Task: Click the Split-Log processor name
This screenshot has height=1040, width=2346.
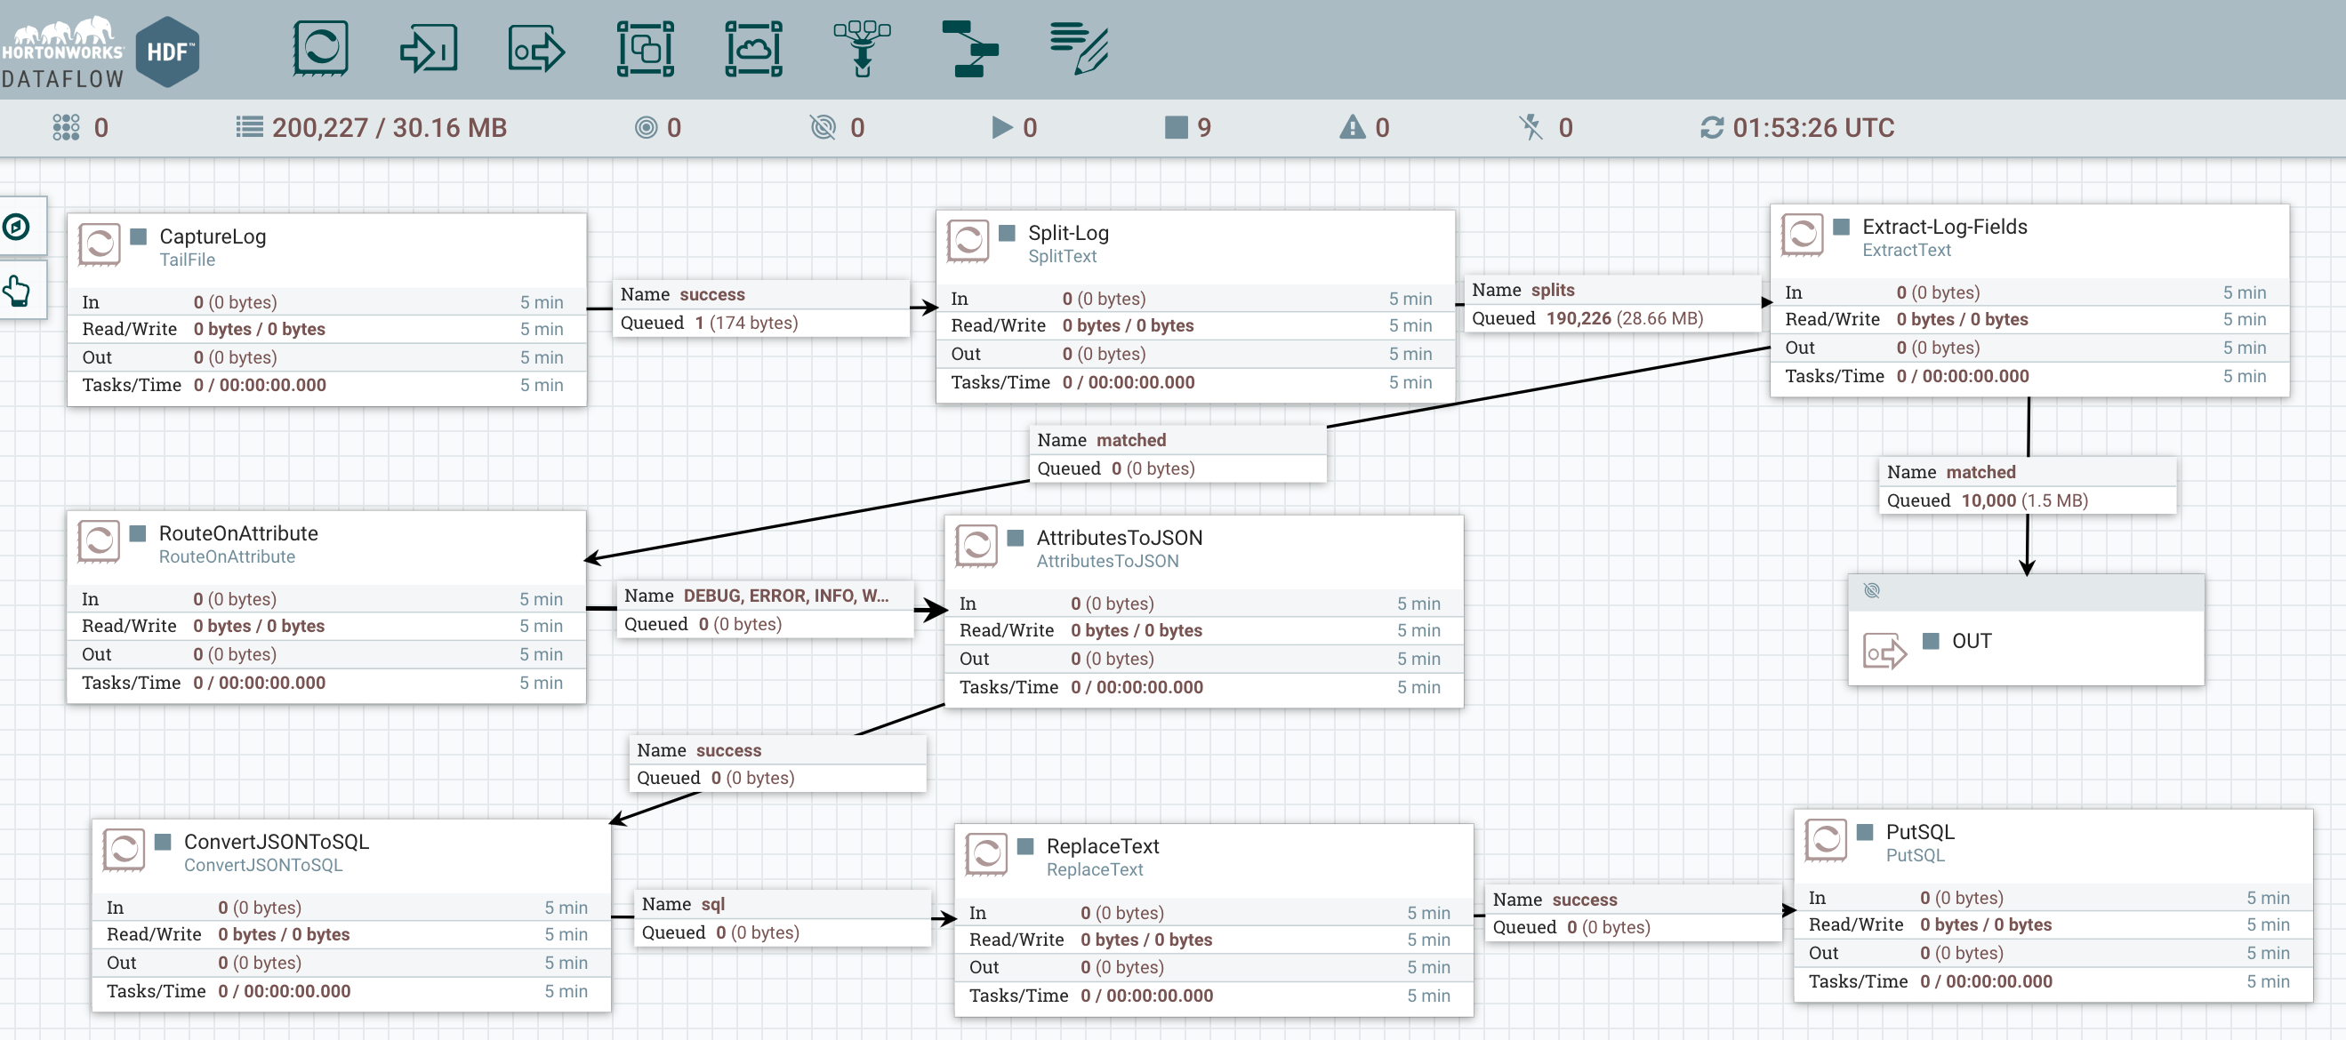Action: tap(1068, 232)
